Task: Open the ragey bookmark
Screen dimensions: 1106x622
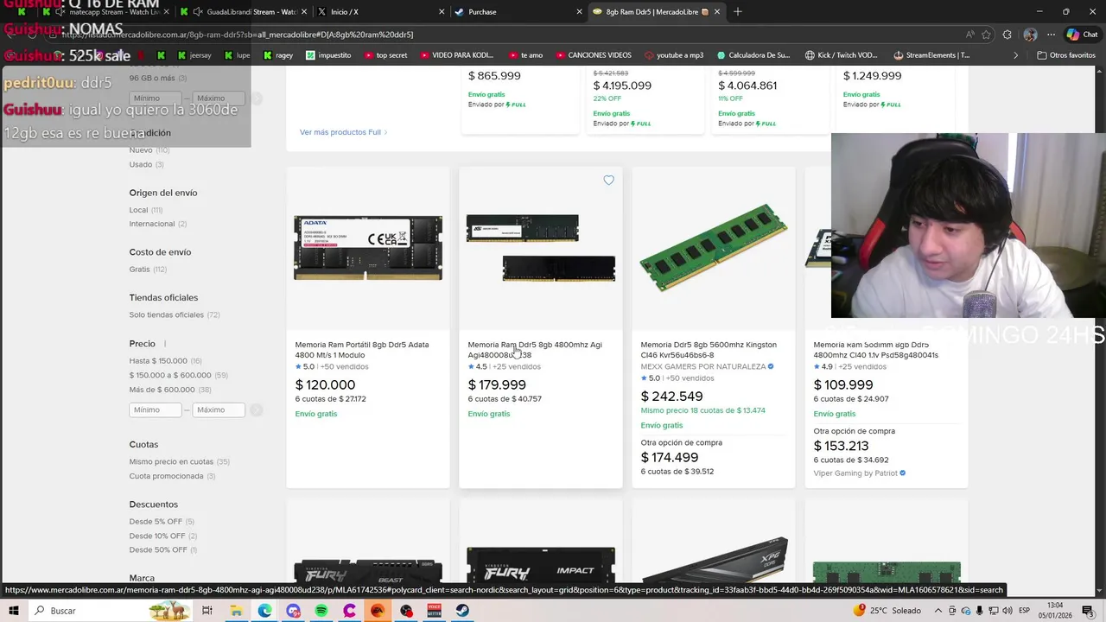Action: 278,55
